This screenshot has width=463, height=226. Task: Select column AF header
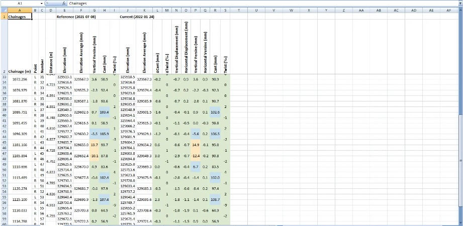tap(448, 10)
